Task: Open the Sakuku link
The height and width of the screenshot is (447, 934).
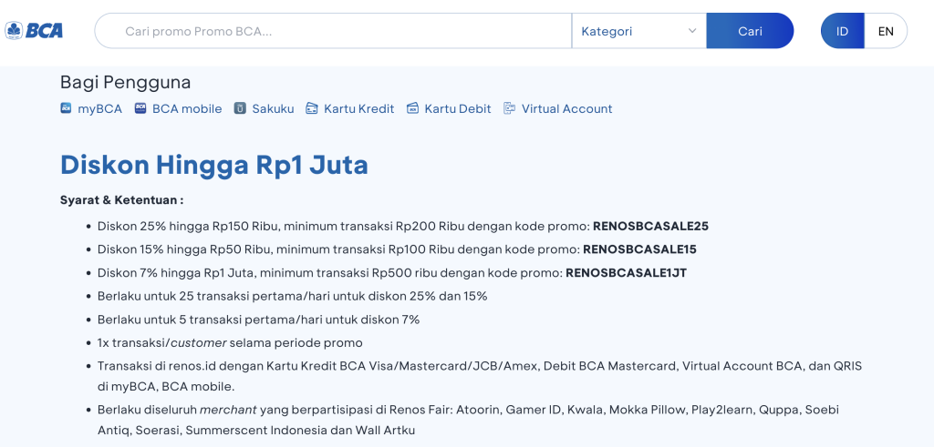Action: pyautogui.click(x=273, y=108)
